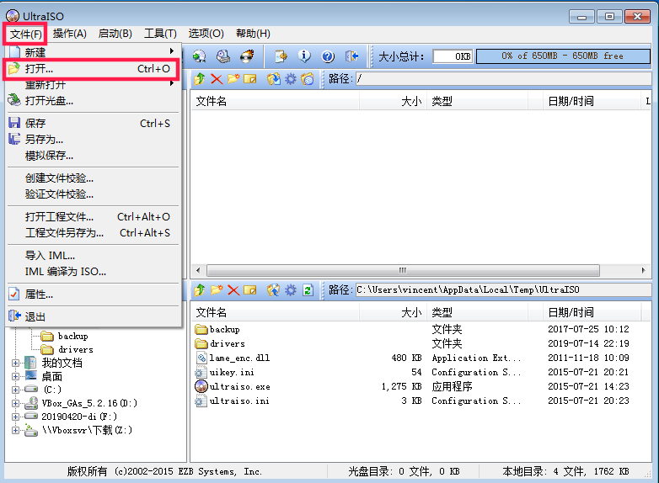
Task: Choose 退出 from the File menu
Action: tap(93, 317)
